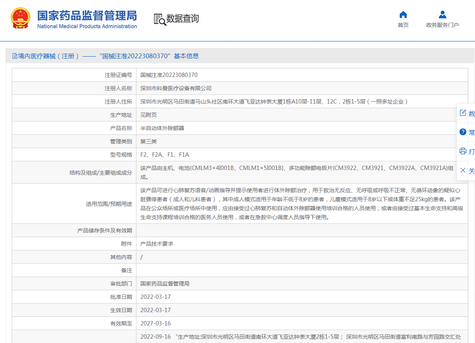Click the 注册证编号 label
The height and width of the screenshot is (343, 475).
click(118, 75)
